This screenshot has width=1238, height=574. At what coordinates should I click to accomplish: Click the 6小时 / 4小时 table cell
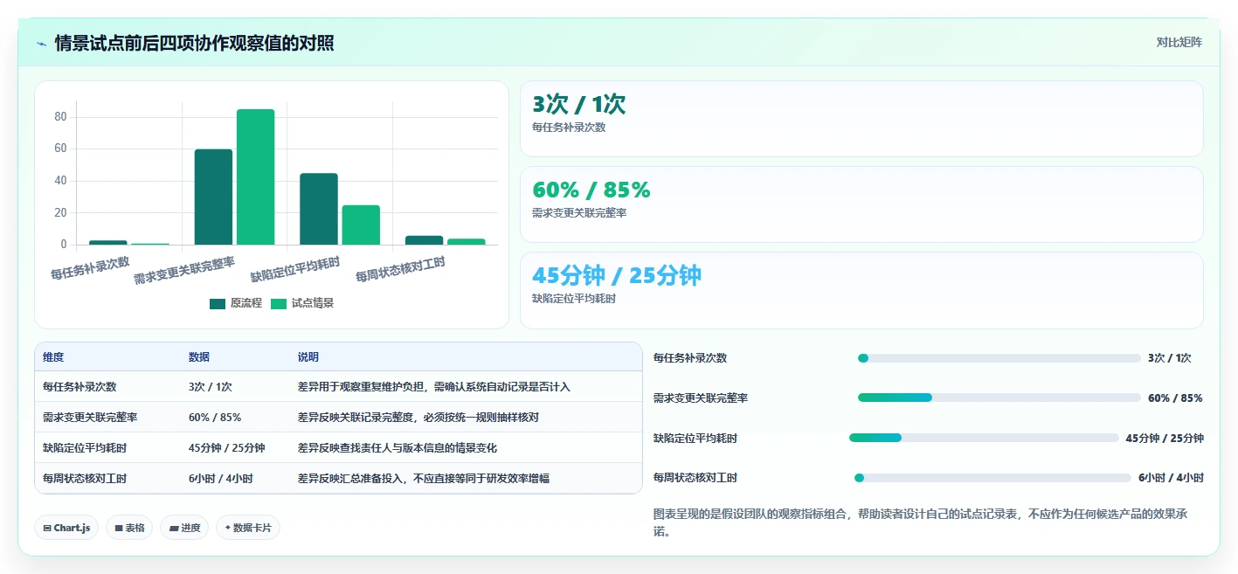tap(221, 478)
